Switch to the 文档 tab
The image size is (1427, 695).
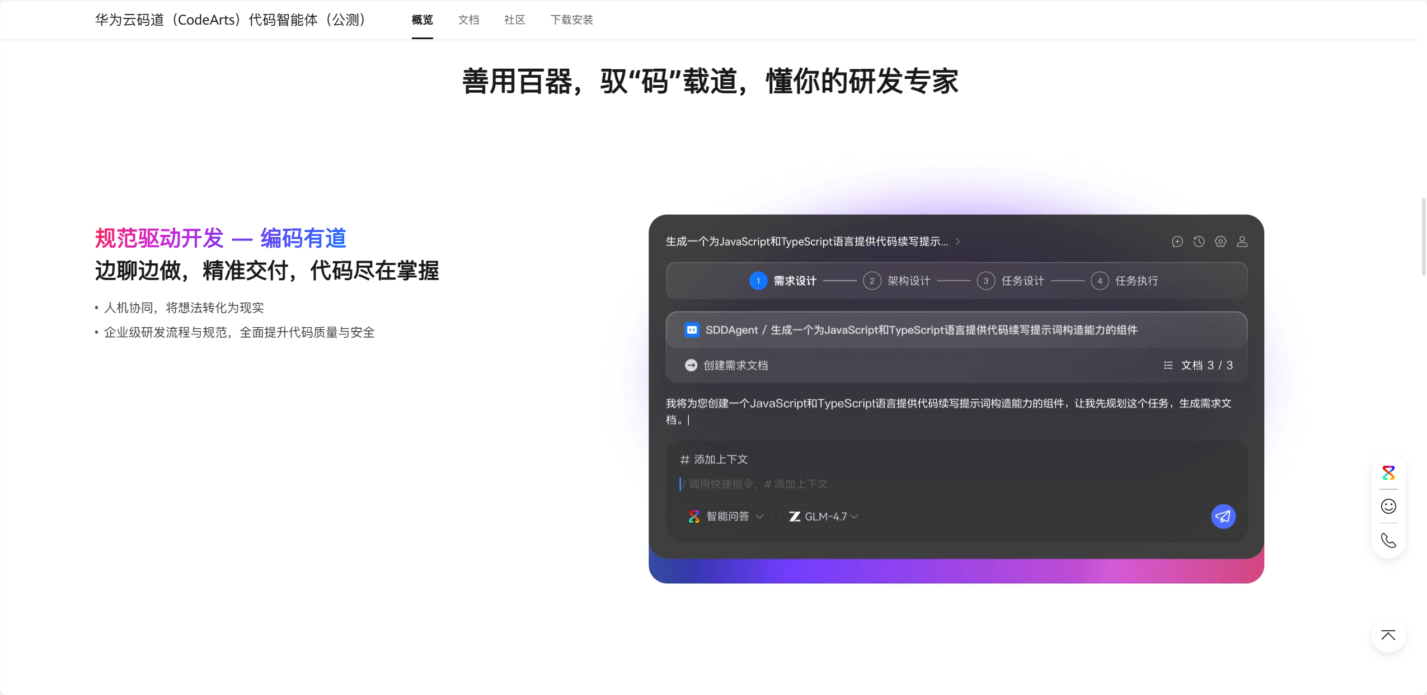click(x=468, y=20)
